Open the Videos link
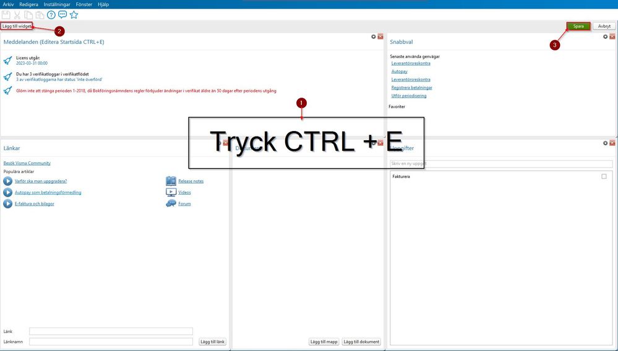 click(184, 192)
